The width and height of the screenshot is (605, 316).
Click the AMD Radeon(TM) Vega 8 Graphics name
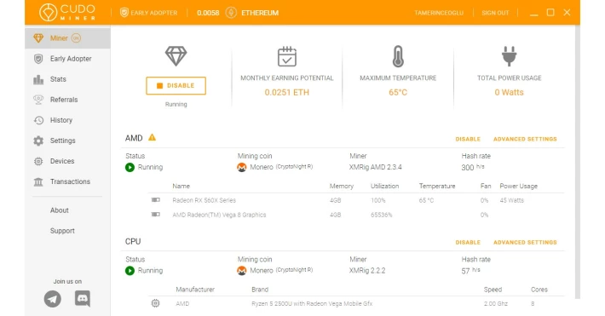(219, 215)
